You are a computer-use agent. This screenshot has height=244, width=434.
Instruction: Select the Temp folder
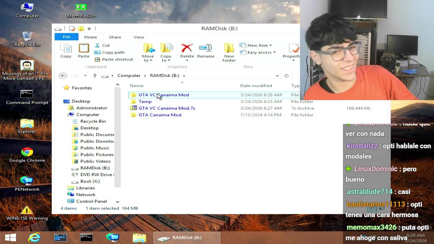point(145,101)
